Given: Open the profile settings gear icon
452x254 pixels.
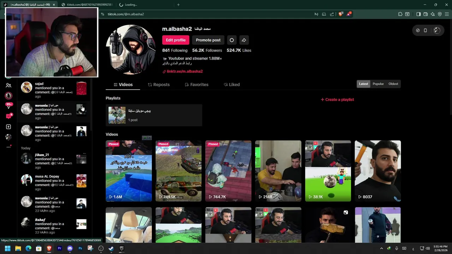Looking at the screenshot, I should pyautogui.click(x=232, y=40).
